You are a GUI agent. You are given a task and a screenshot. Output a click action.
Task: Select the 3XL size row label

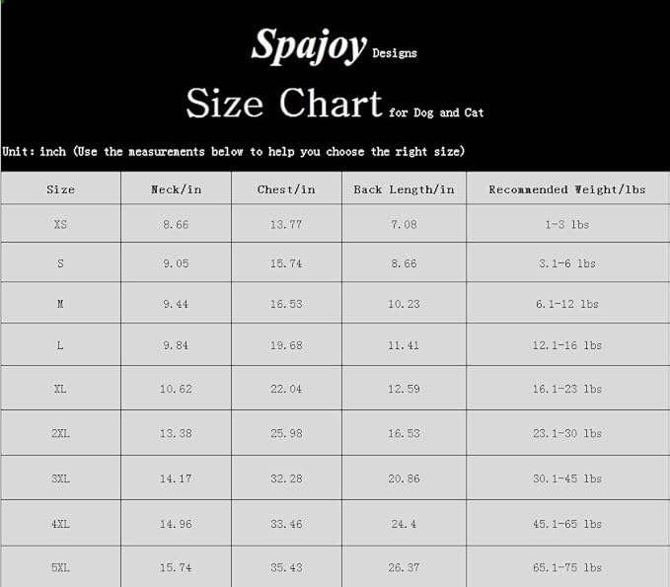[x=60, y=478]
